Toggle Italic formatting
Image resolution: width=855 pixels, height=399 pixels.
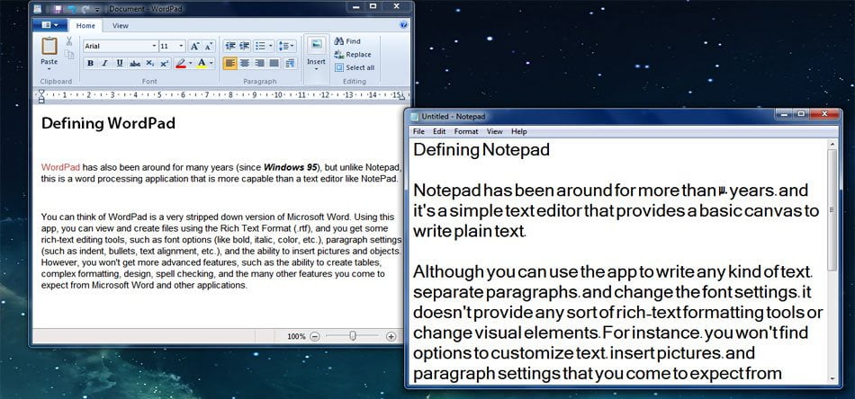pyautogui.click(x=104, y=63)
